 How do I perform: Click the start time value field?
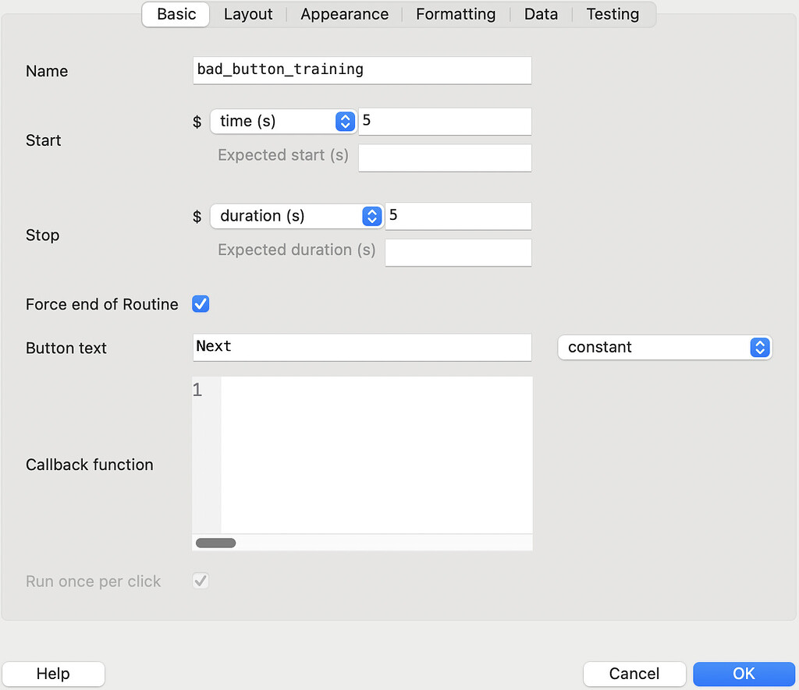click(x=445, y=122)
